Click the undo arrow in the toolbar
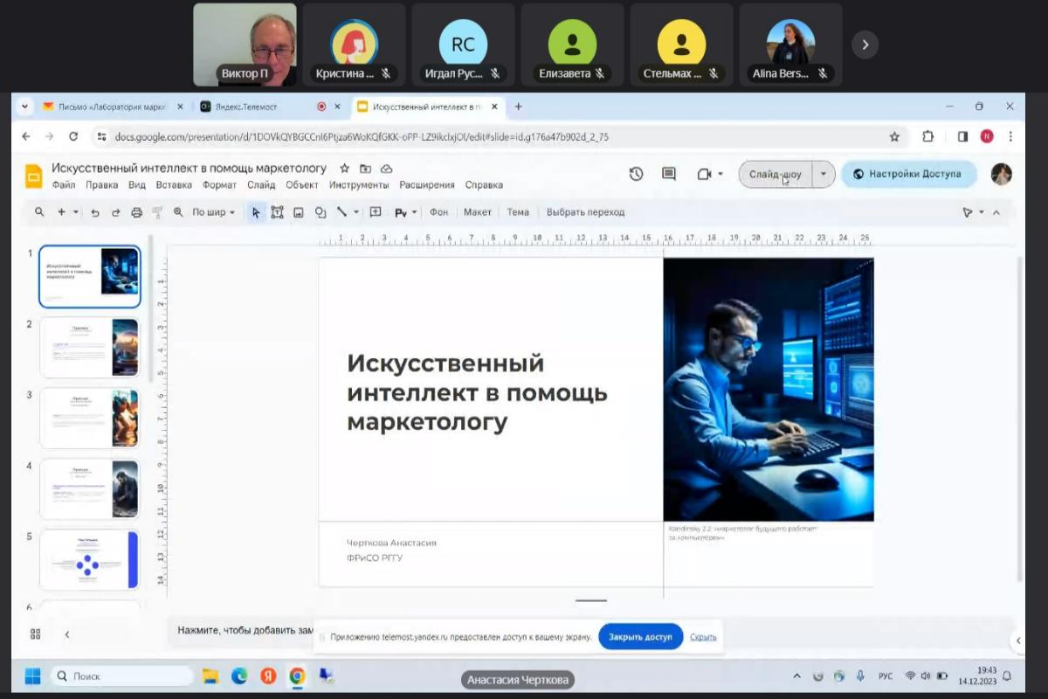The width and height of the screenshot is (1048, 699). coord(95,212)
